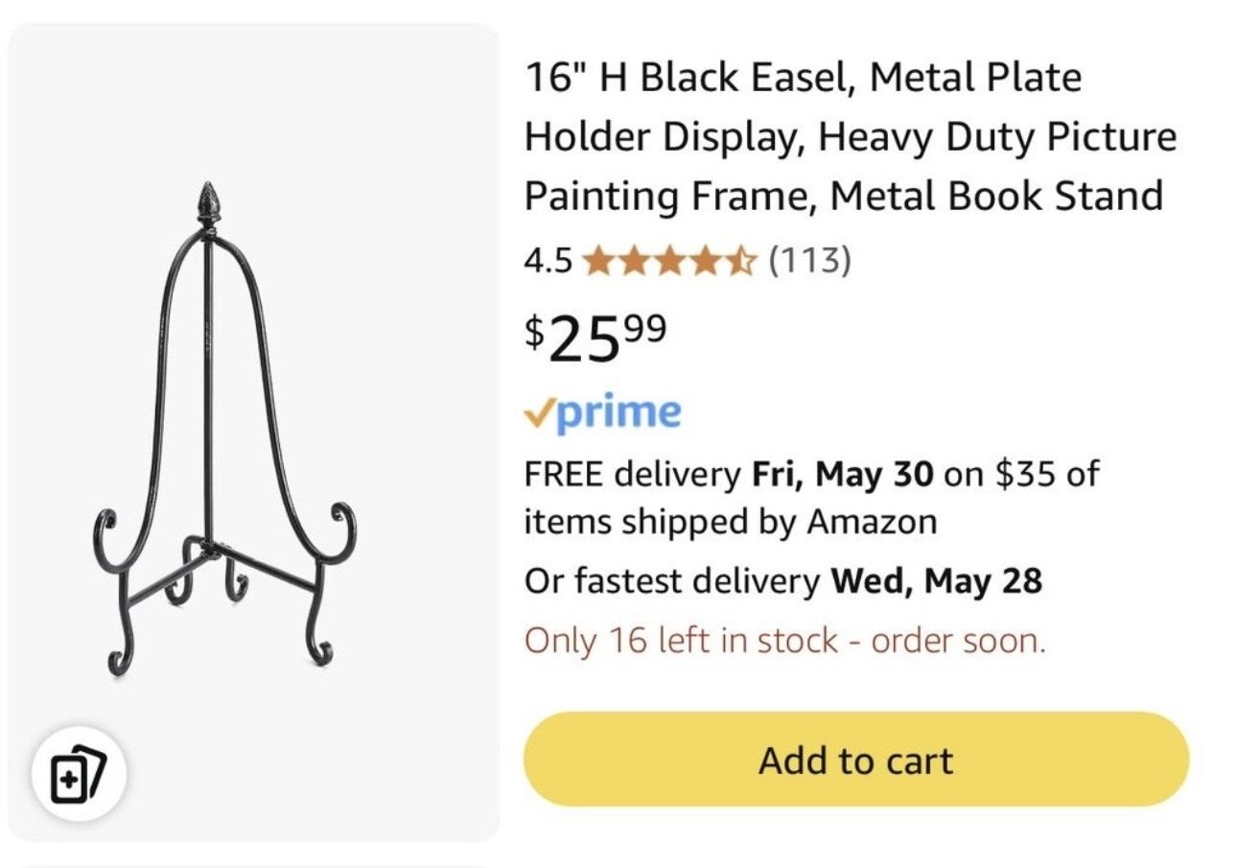Click the blue prime logo text
The height and width of the screenshot is (868, 1237).
[618, 412]
